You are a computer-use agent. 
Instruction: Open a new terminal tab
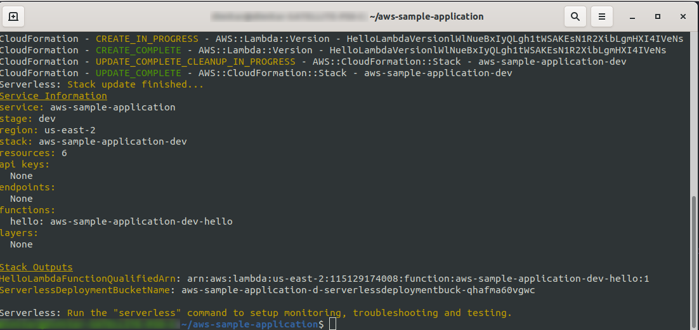pyautogui.click(x=14, y=16)
